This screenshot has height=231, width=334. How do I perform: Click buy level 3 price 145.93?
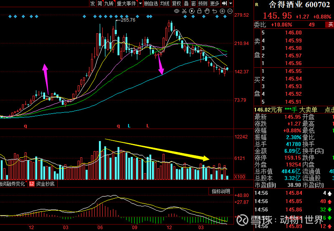(294, 87)
